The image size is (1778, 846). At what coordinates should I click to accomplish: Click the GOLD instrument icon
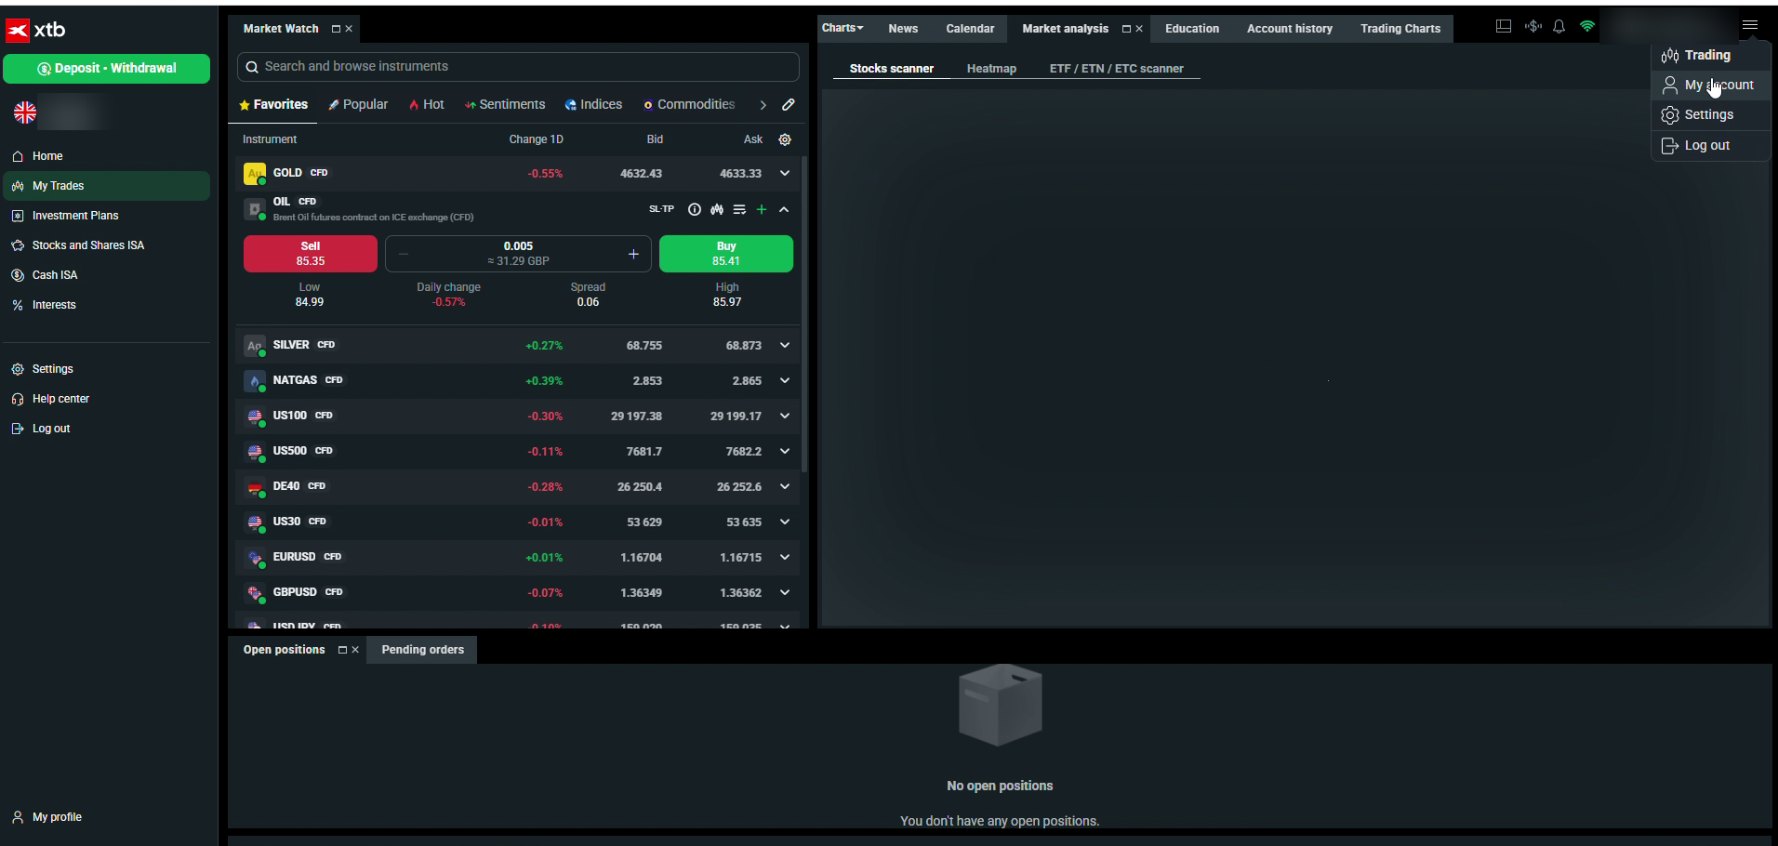coord(254,174)
